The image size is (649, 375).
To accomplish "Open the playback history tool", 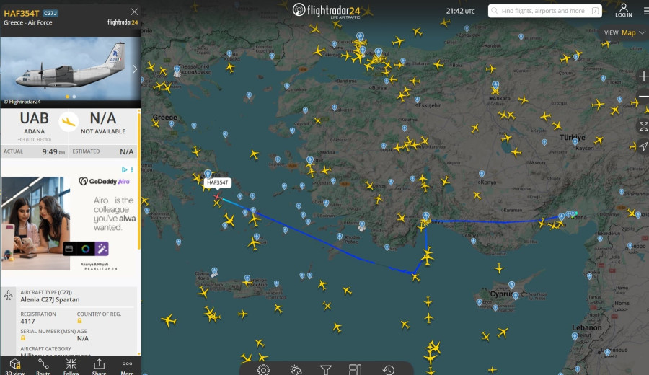I will click(x=388, y=369).
